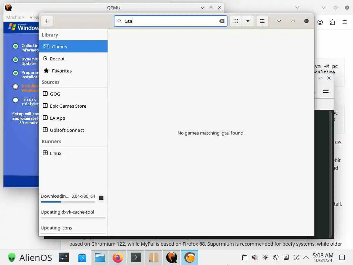Screen dimensions: 353x265
Task: Open Firefox account icon in browser toolbar
Action: [320, 22]
